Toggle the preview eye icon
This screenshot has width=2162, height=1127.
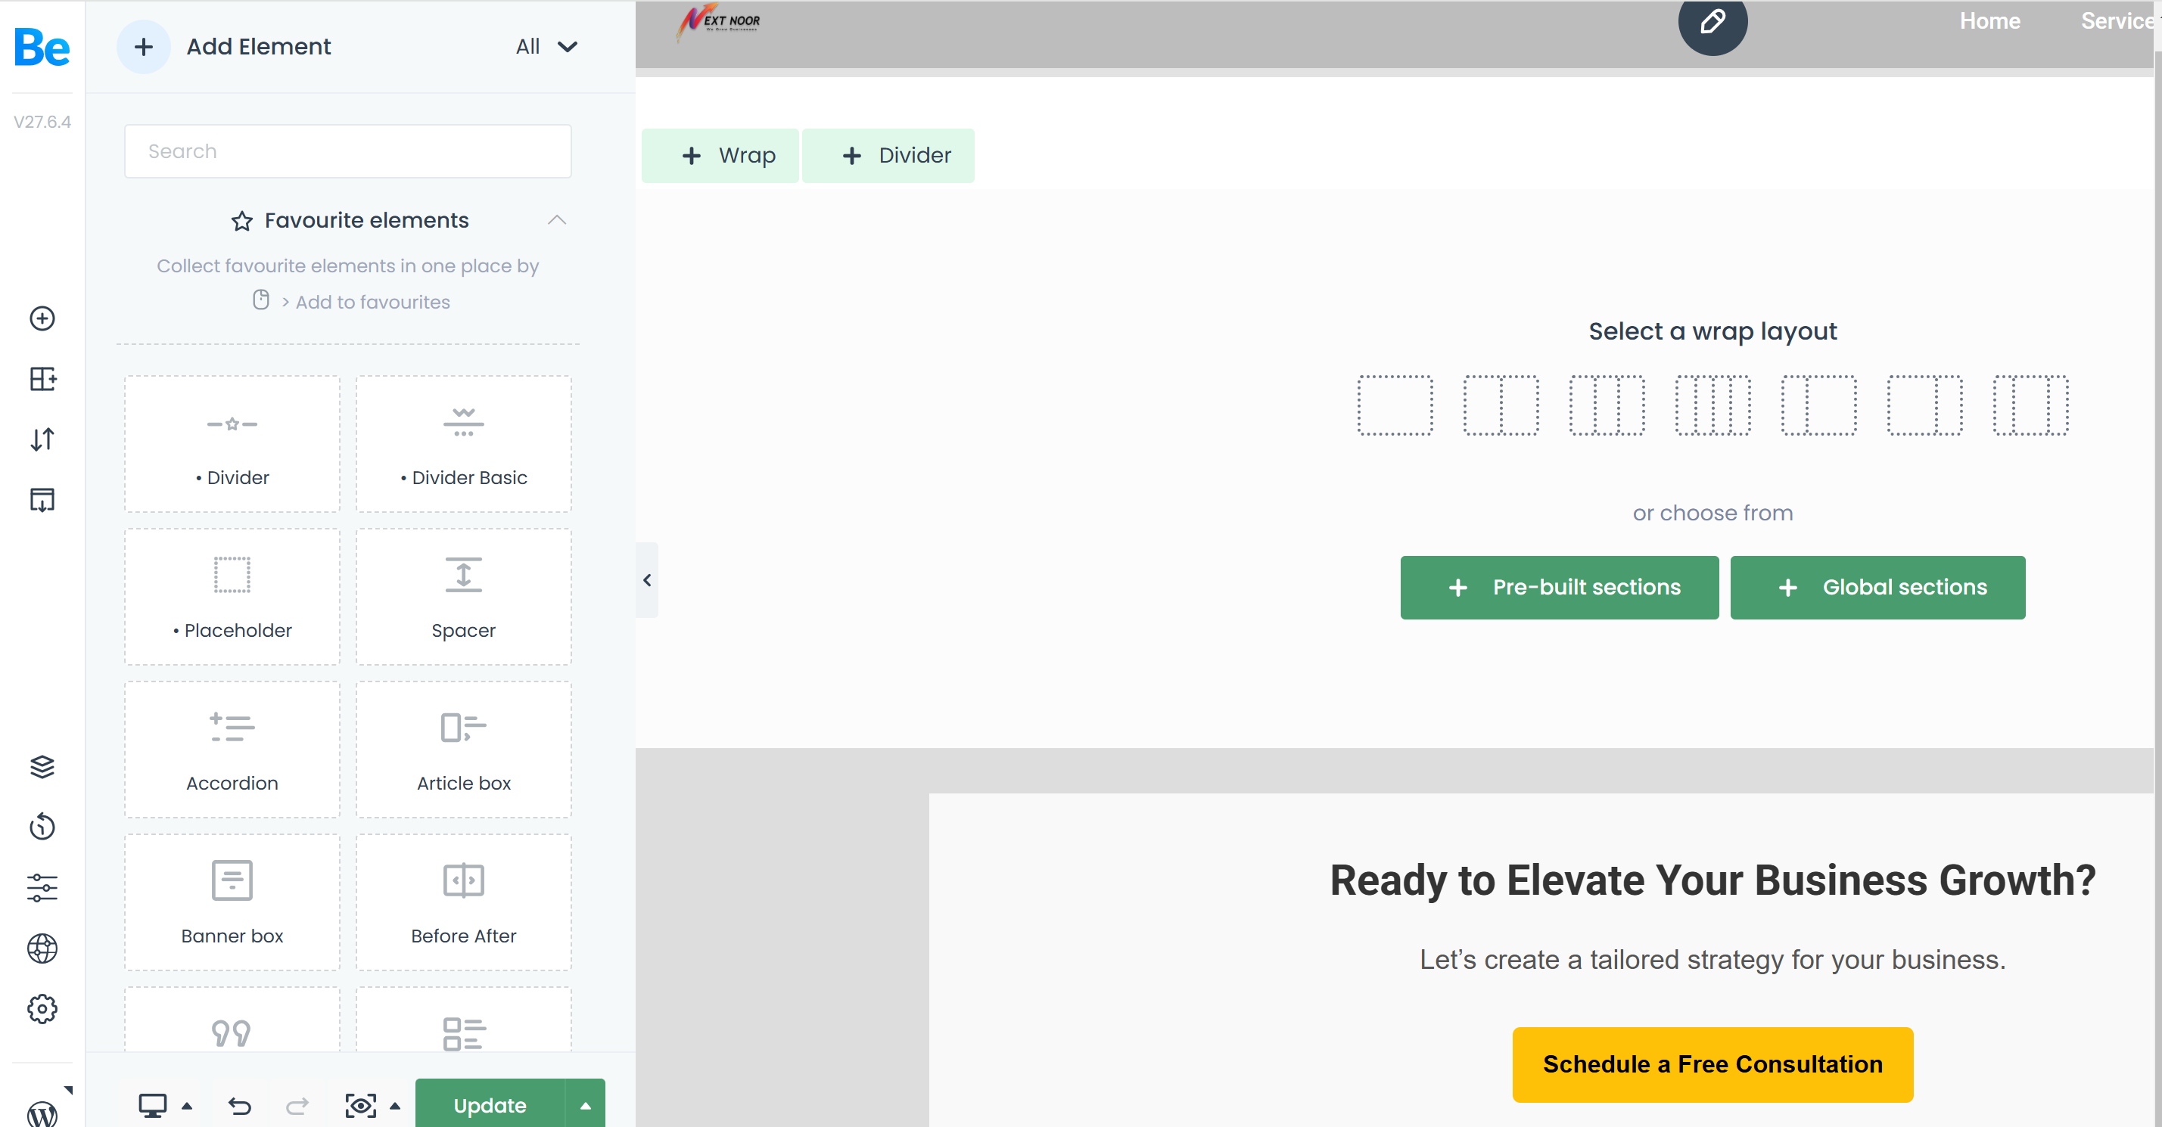361,1105
